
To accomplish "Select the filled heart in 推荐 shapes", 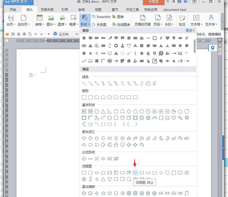I will pos(167,38).
